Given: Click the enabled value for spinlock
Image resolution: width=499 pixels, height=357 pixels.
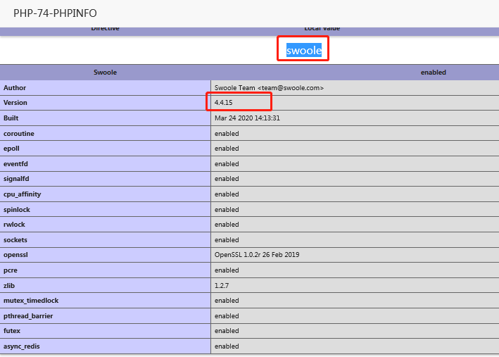Looking at the screenshot, I should coord(227,210).
